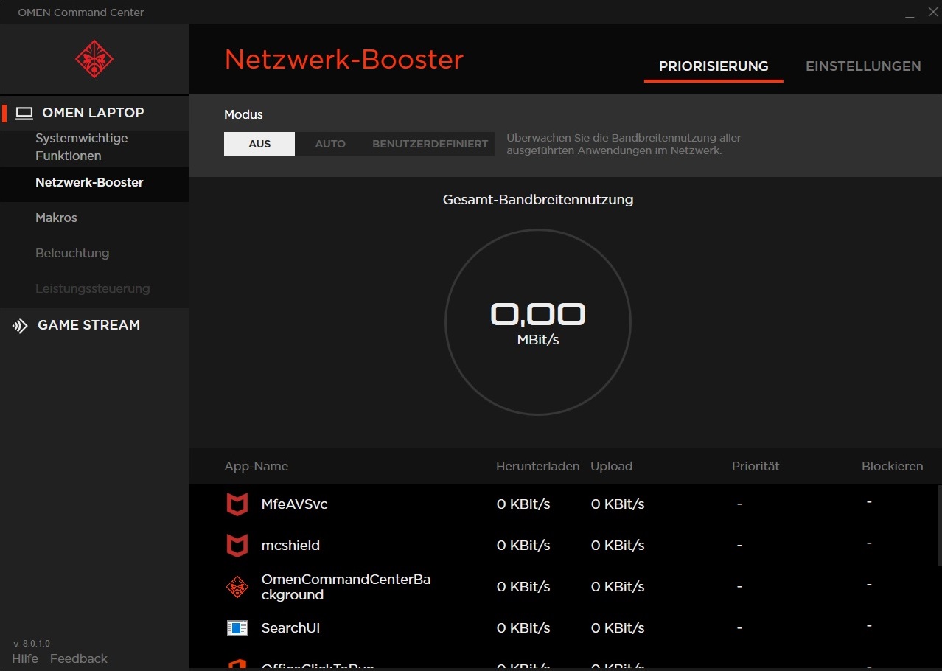Click the Netzwerk-Booster page title
942x671 pixels.
[344, 60]
